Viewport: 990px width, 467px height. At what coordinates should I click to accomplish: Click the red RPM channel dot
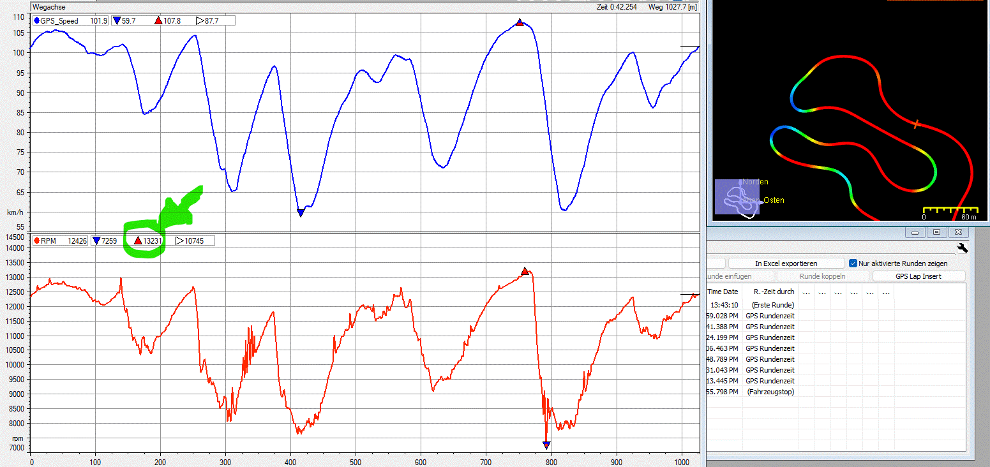tap(37, 241)
